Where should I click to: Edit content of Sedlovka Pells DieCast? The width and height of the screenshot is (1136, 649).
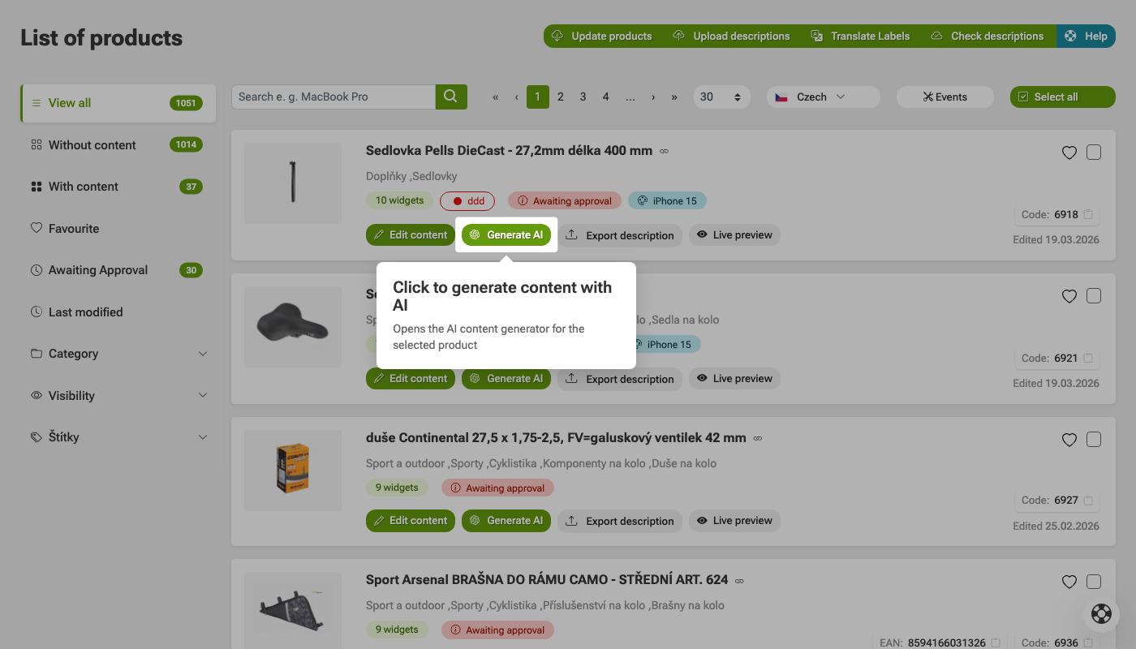click(411, 235)
